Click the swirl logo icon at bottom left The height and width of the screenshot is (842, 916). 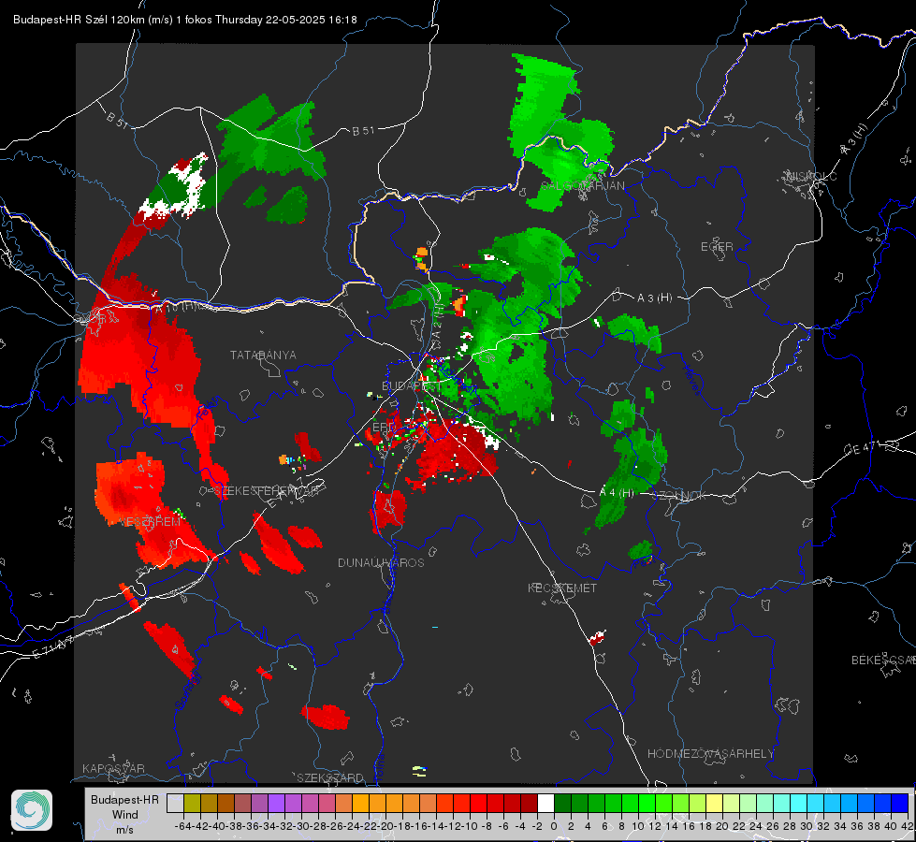tap(32, 810)
